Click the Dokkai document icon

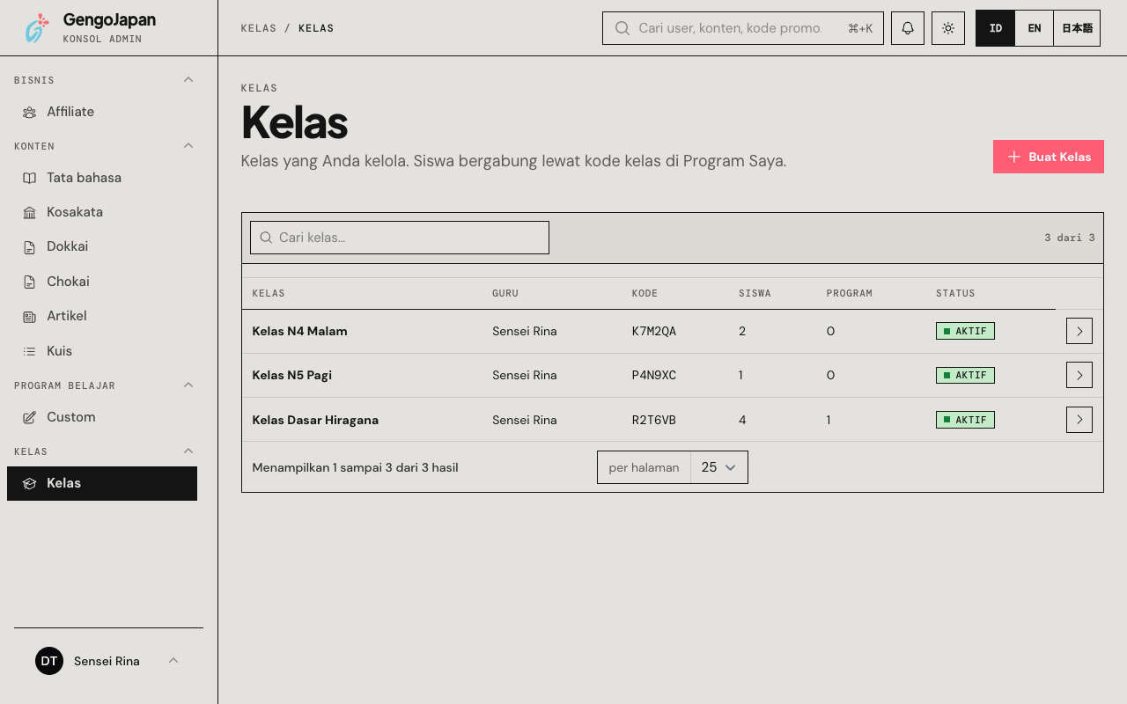point(30,246)
